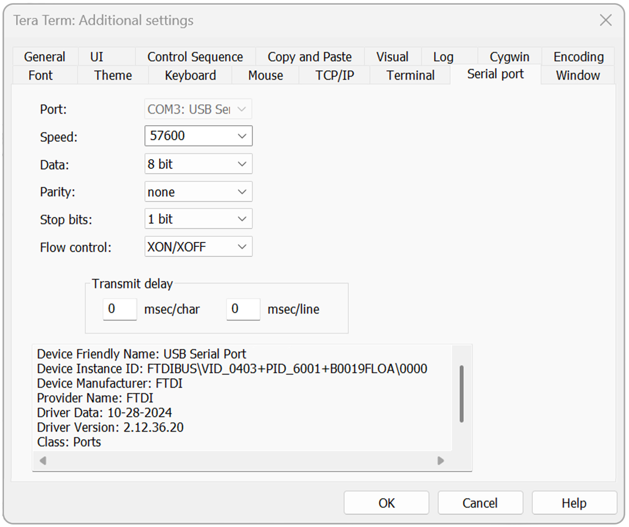Click the Cancel button
The height and width of the screenshot is (527, 629).
click(x=480, y=503)
